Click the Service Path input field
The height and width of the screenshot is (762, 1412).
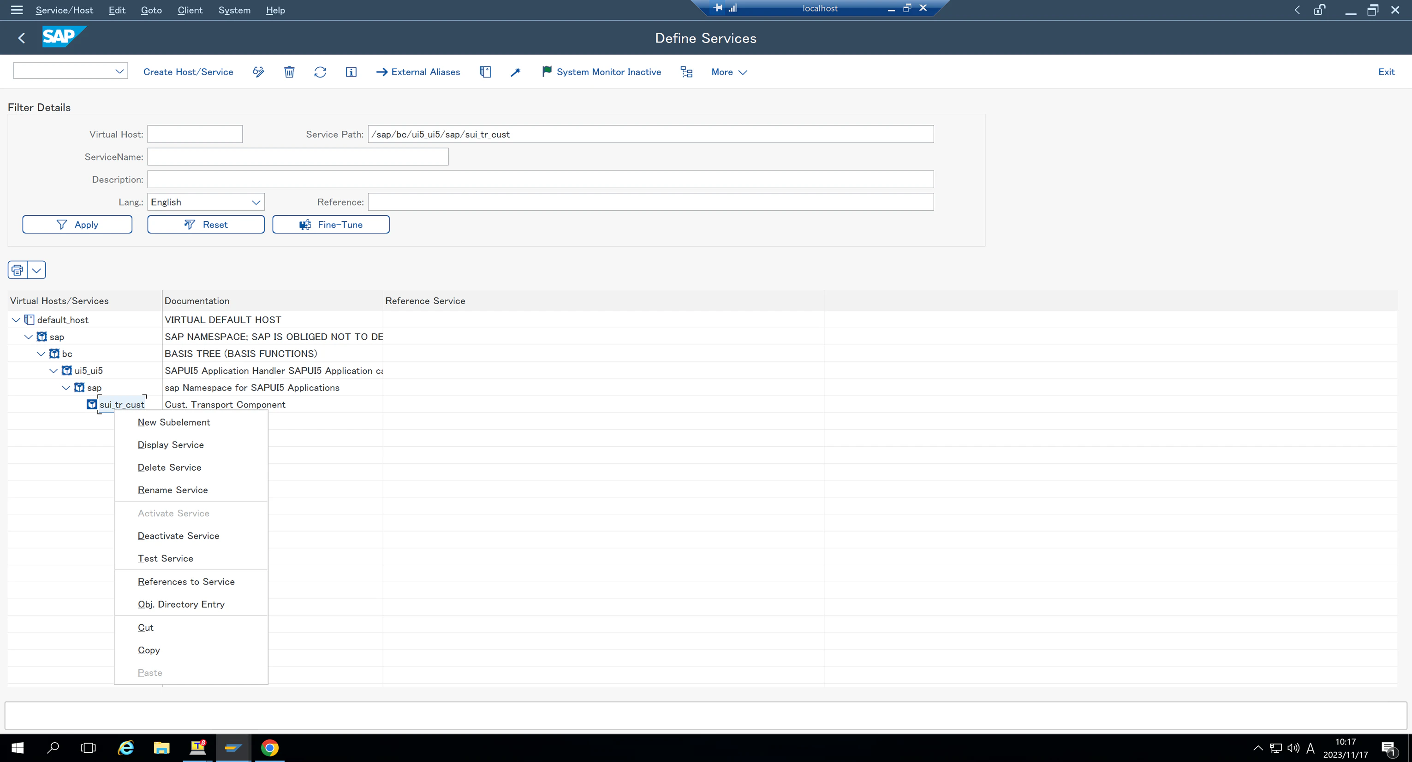pos(650,134)
